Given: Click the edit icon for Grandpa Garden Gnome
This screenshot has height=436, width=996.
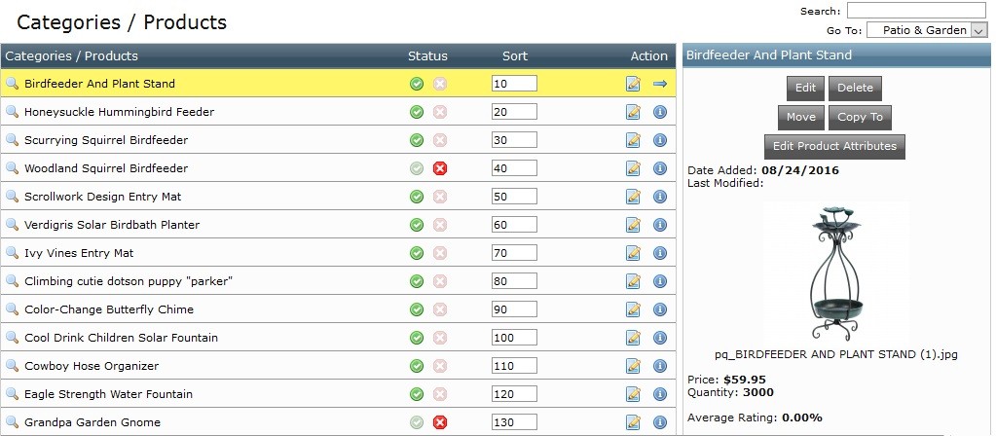Looking at the screenshot, I should pos(634,423).
